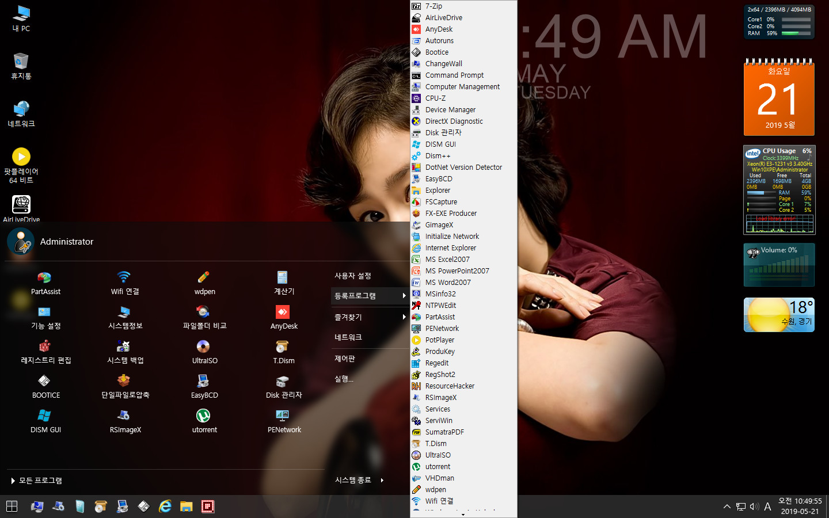Viewport: 829px width, 518px height.
Task: Click Administrator user avatar
Action: tap(21, 242)
